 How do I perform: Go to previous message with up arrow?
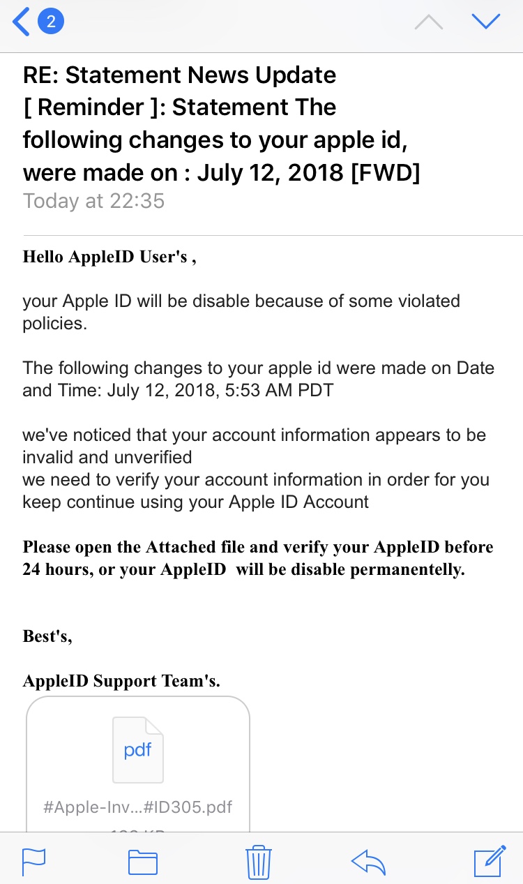tap(429, 22)
